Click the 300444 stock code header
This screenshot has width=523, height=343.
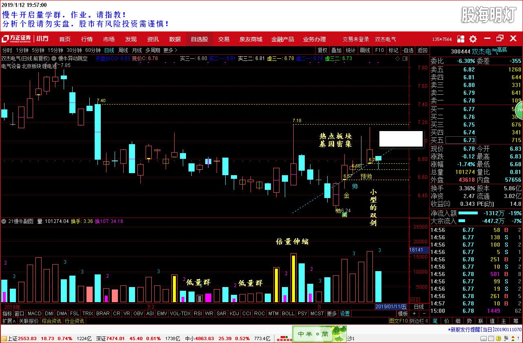pos(461,52)
